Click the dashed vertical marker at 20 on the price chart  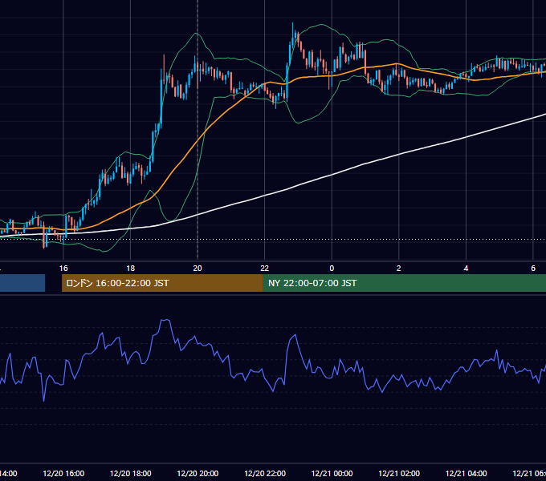198,131
